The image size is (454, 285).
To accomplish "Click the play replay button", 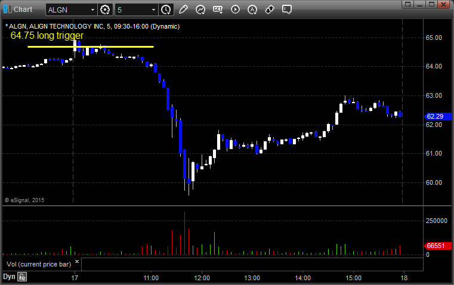I will [235, 10].
